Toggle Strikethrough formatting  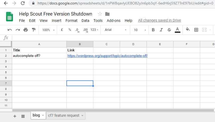(x=169, y=30)
